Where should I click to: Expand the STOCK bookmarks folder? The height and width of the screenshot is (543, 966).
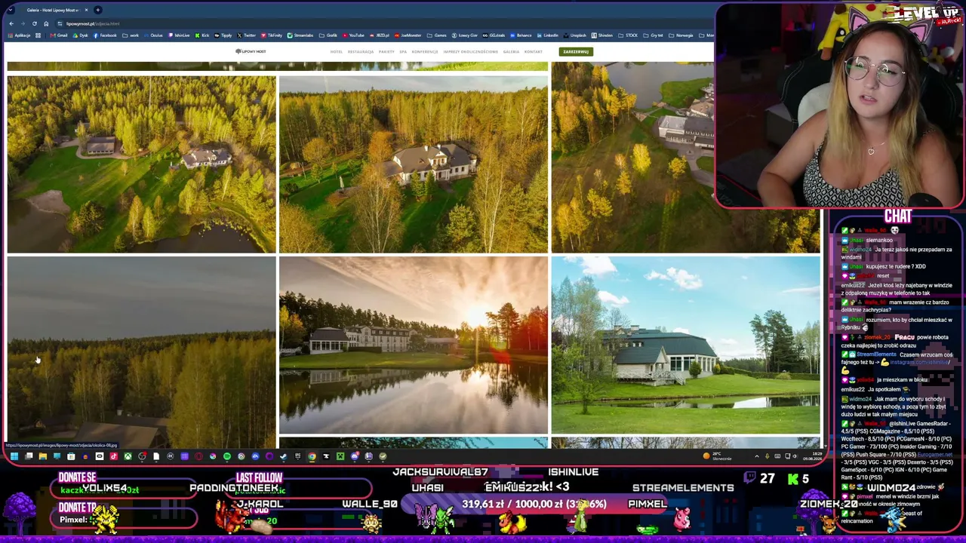[629, 35]
